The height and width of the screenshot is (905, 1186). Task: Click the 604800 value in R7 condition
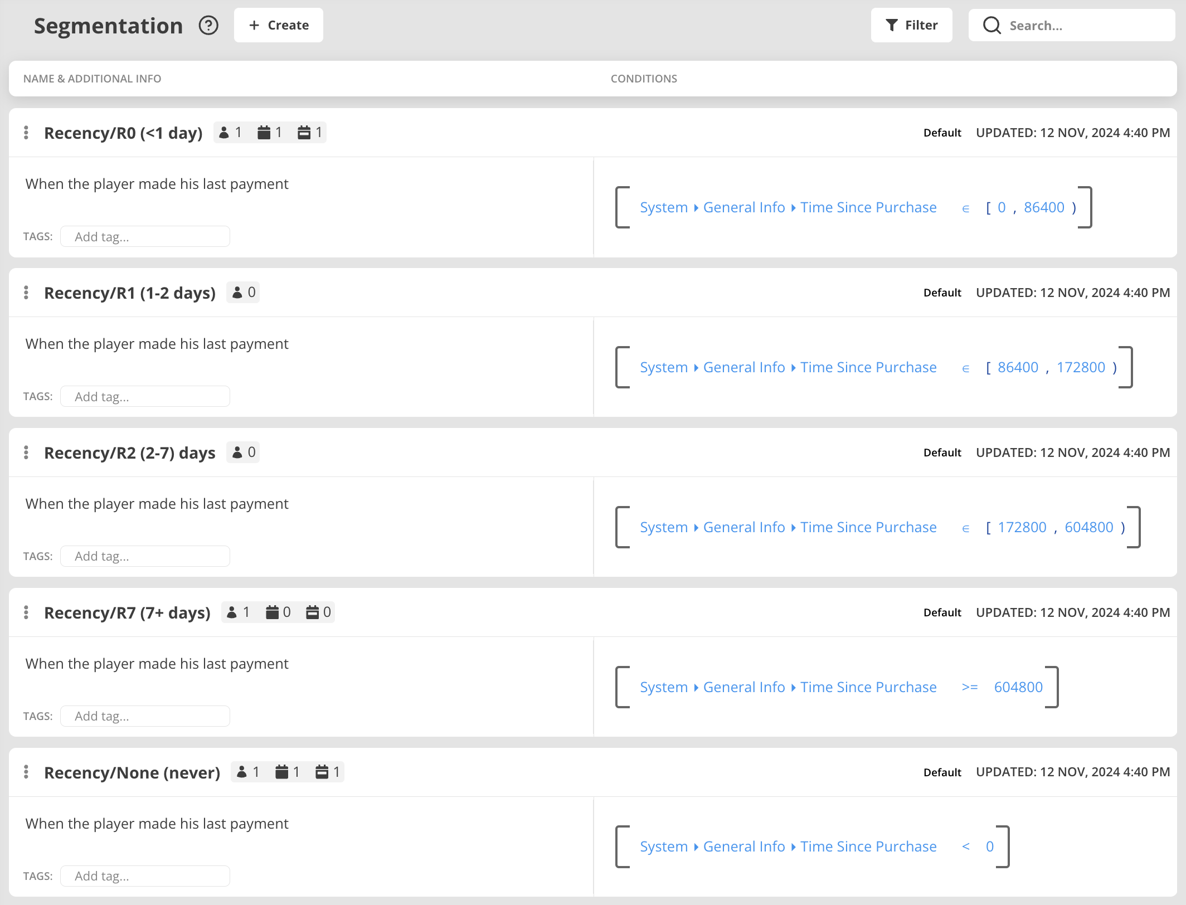tap(1018, 687)
